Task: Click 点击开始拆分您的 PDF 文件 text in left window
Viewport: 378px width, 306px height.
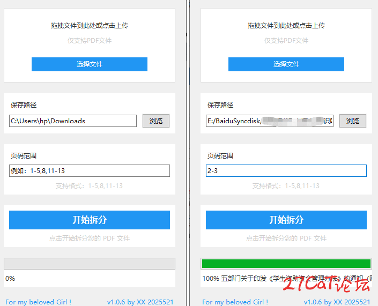Action: click(90, 238)
